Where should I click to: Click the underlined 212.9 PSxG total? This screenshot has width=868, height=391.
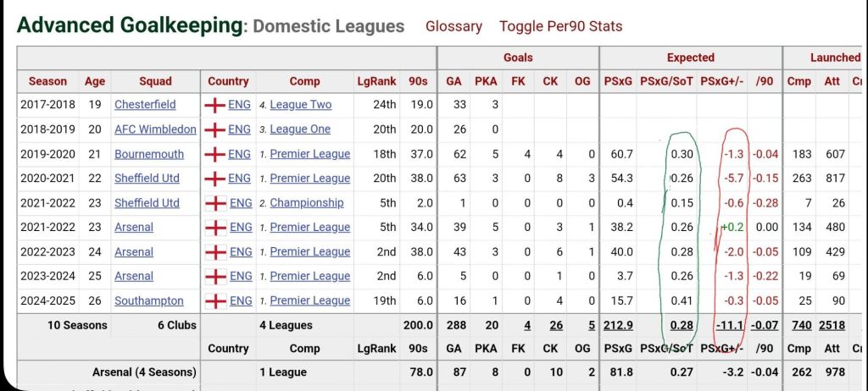(617, 325)
